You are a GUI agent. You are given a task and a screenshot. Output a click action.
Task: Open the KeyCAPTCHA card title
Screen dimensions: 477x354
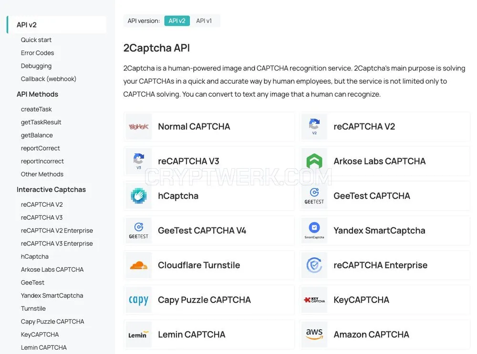(361, 300)
